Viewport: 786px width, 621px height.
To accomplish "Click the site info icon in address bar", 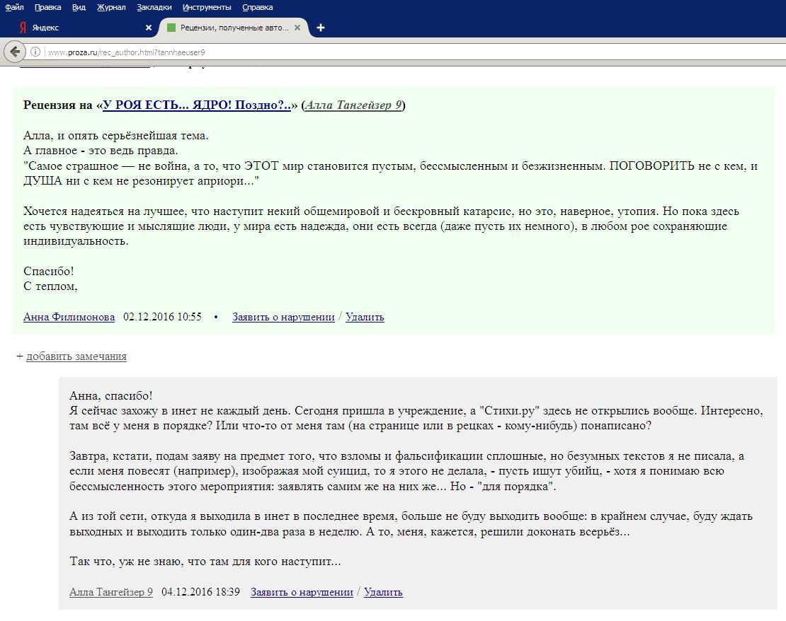I will coord(35,52).
